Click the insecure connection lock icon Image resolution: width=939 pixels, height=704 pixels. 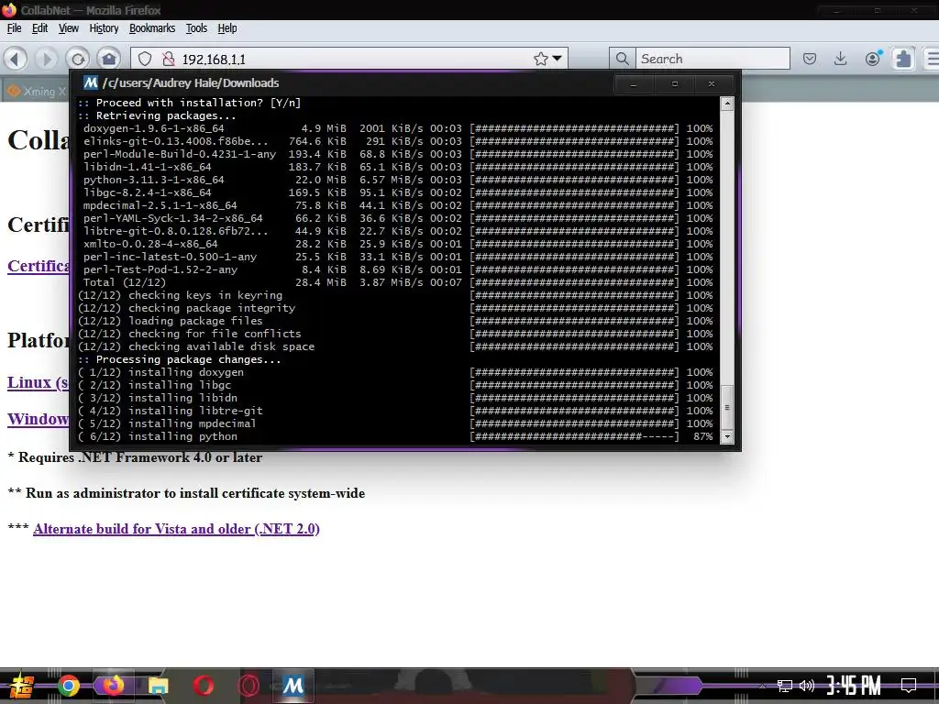pos(169,59)
